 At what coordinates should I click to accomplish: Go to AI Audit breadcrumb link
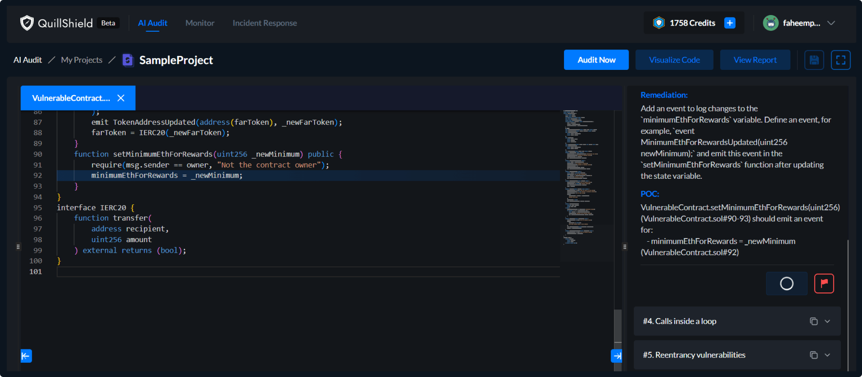(28, 60)
